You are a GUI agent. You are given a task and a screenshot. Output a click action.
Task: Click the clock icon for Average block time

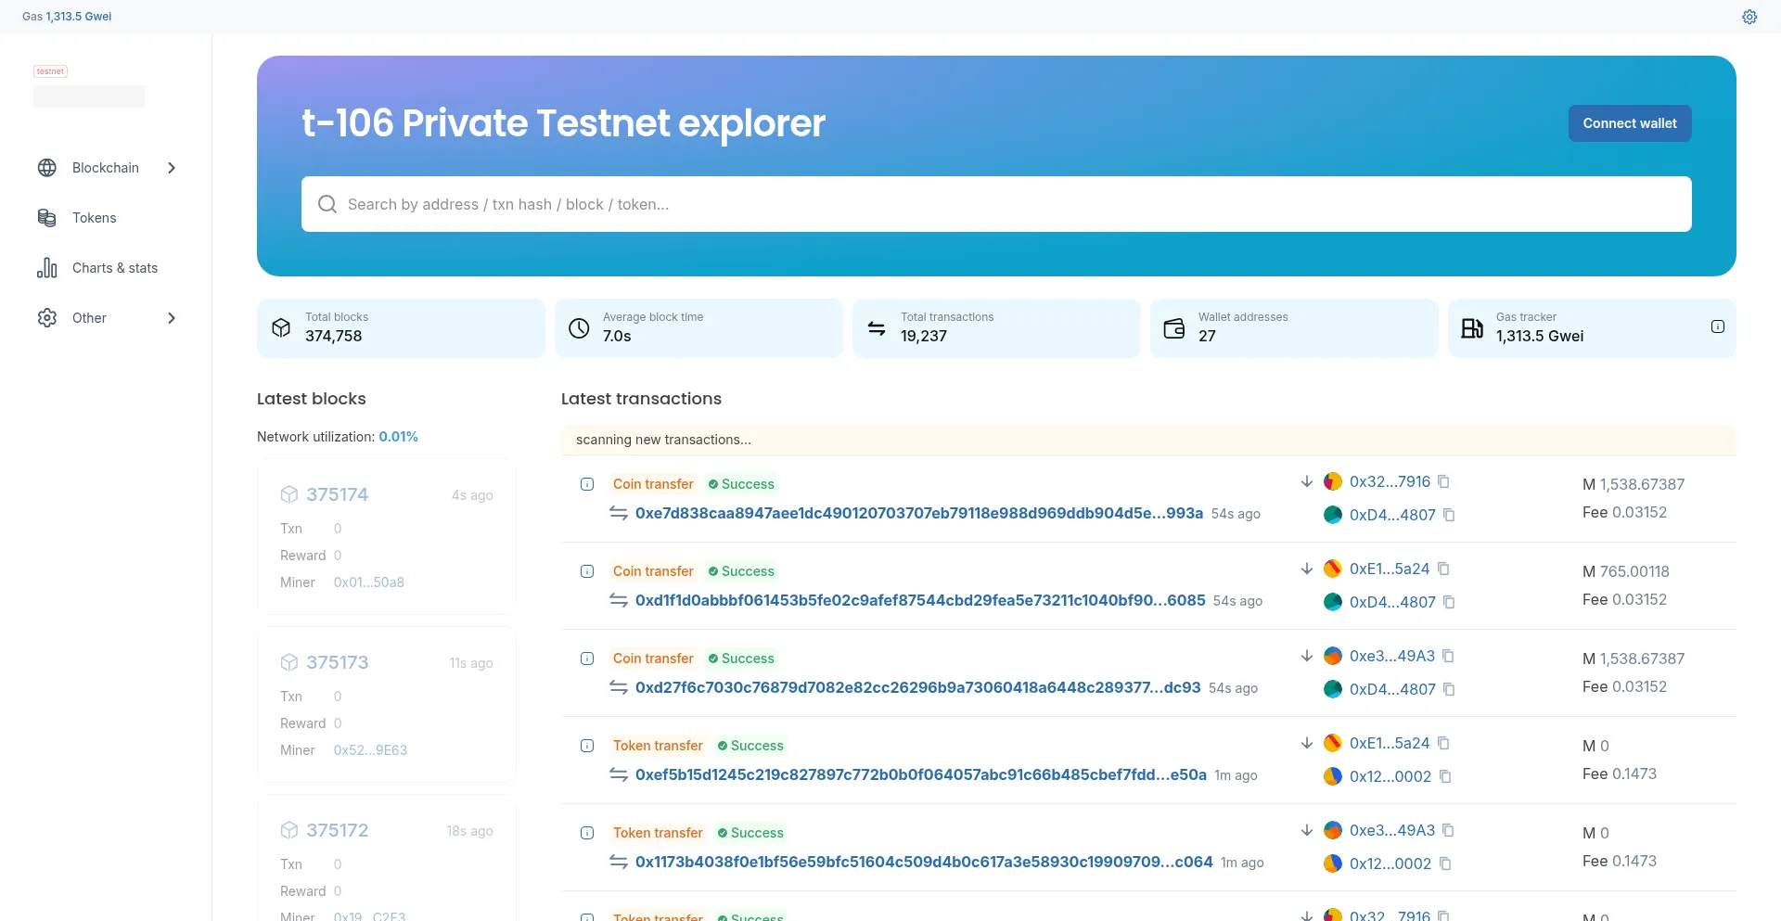coord(578,328)
